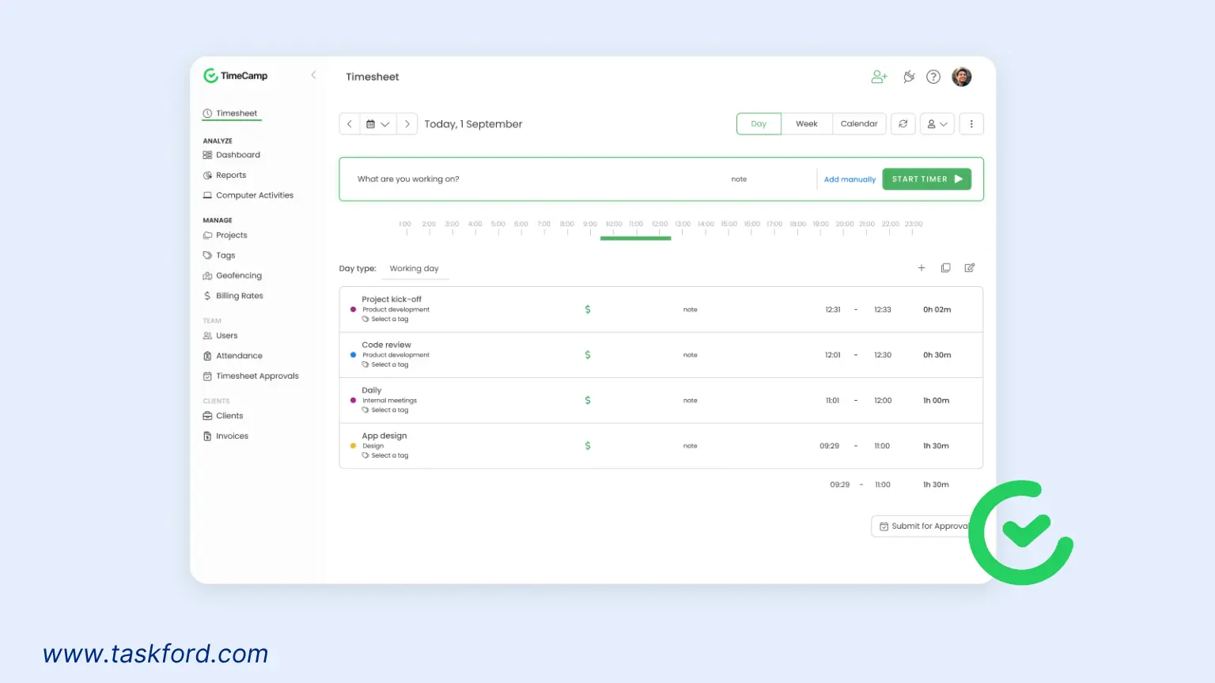Open Computer Activities in the sidebar
The width and height of the screenshot is (1215, 683).
point(248,195)
